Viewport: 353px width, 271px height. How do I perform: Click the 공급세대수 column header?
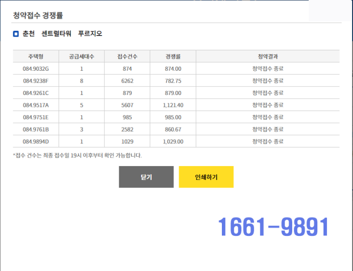click(82, 56)
